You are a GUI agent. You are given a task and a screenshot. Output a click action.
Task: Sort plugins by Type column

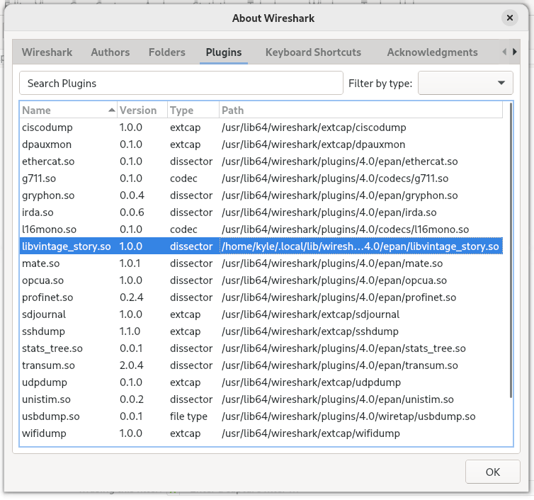(193, 110)
